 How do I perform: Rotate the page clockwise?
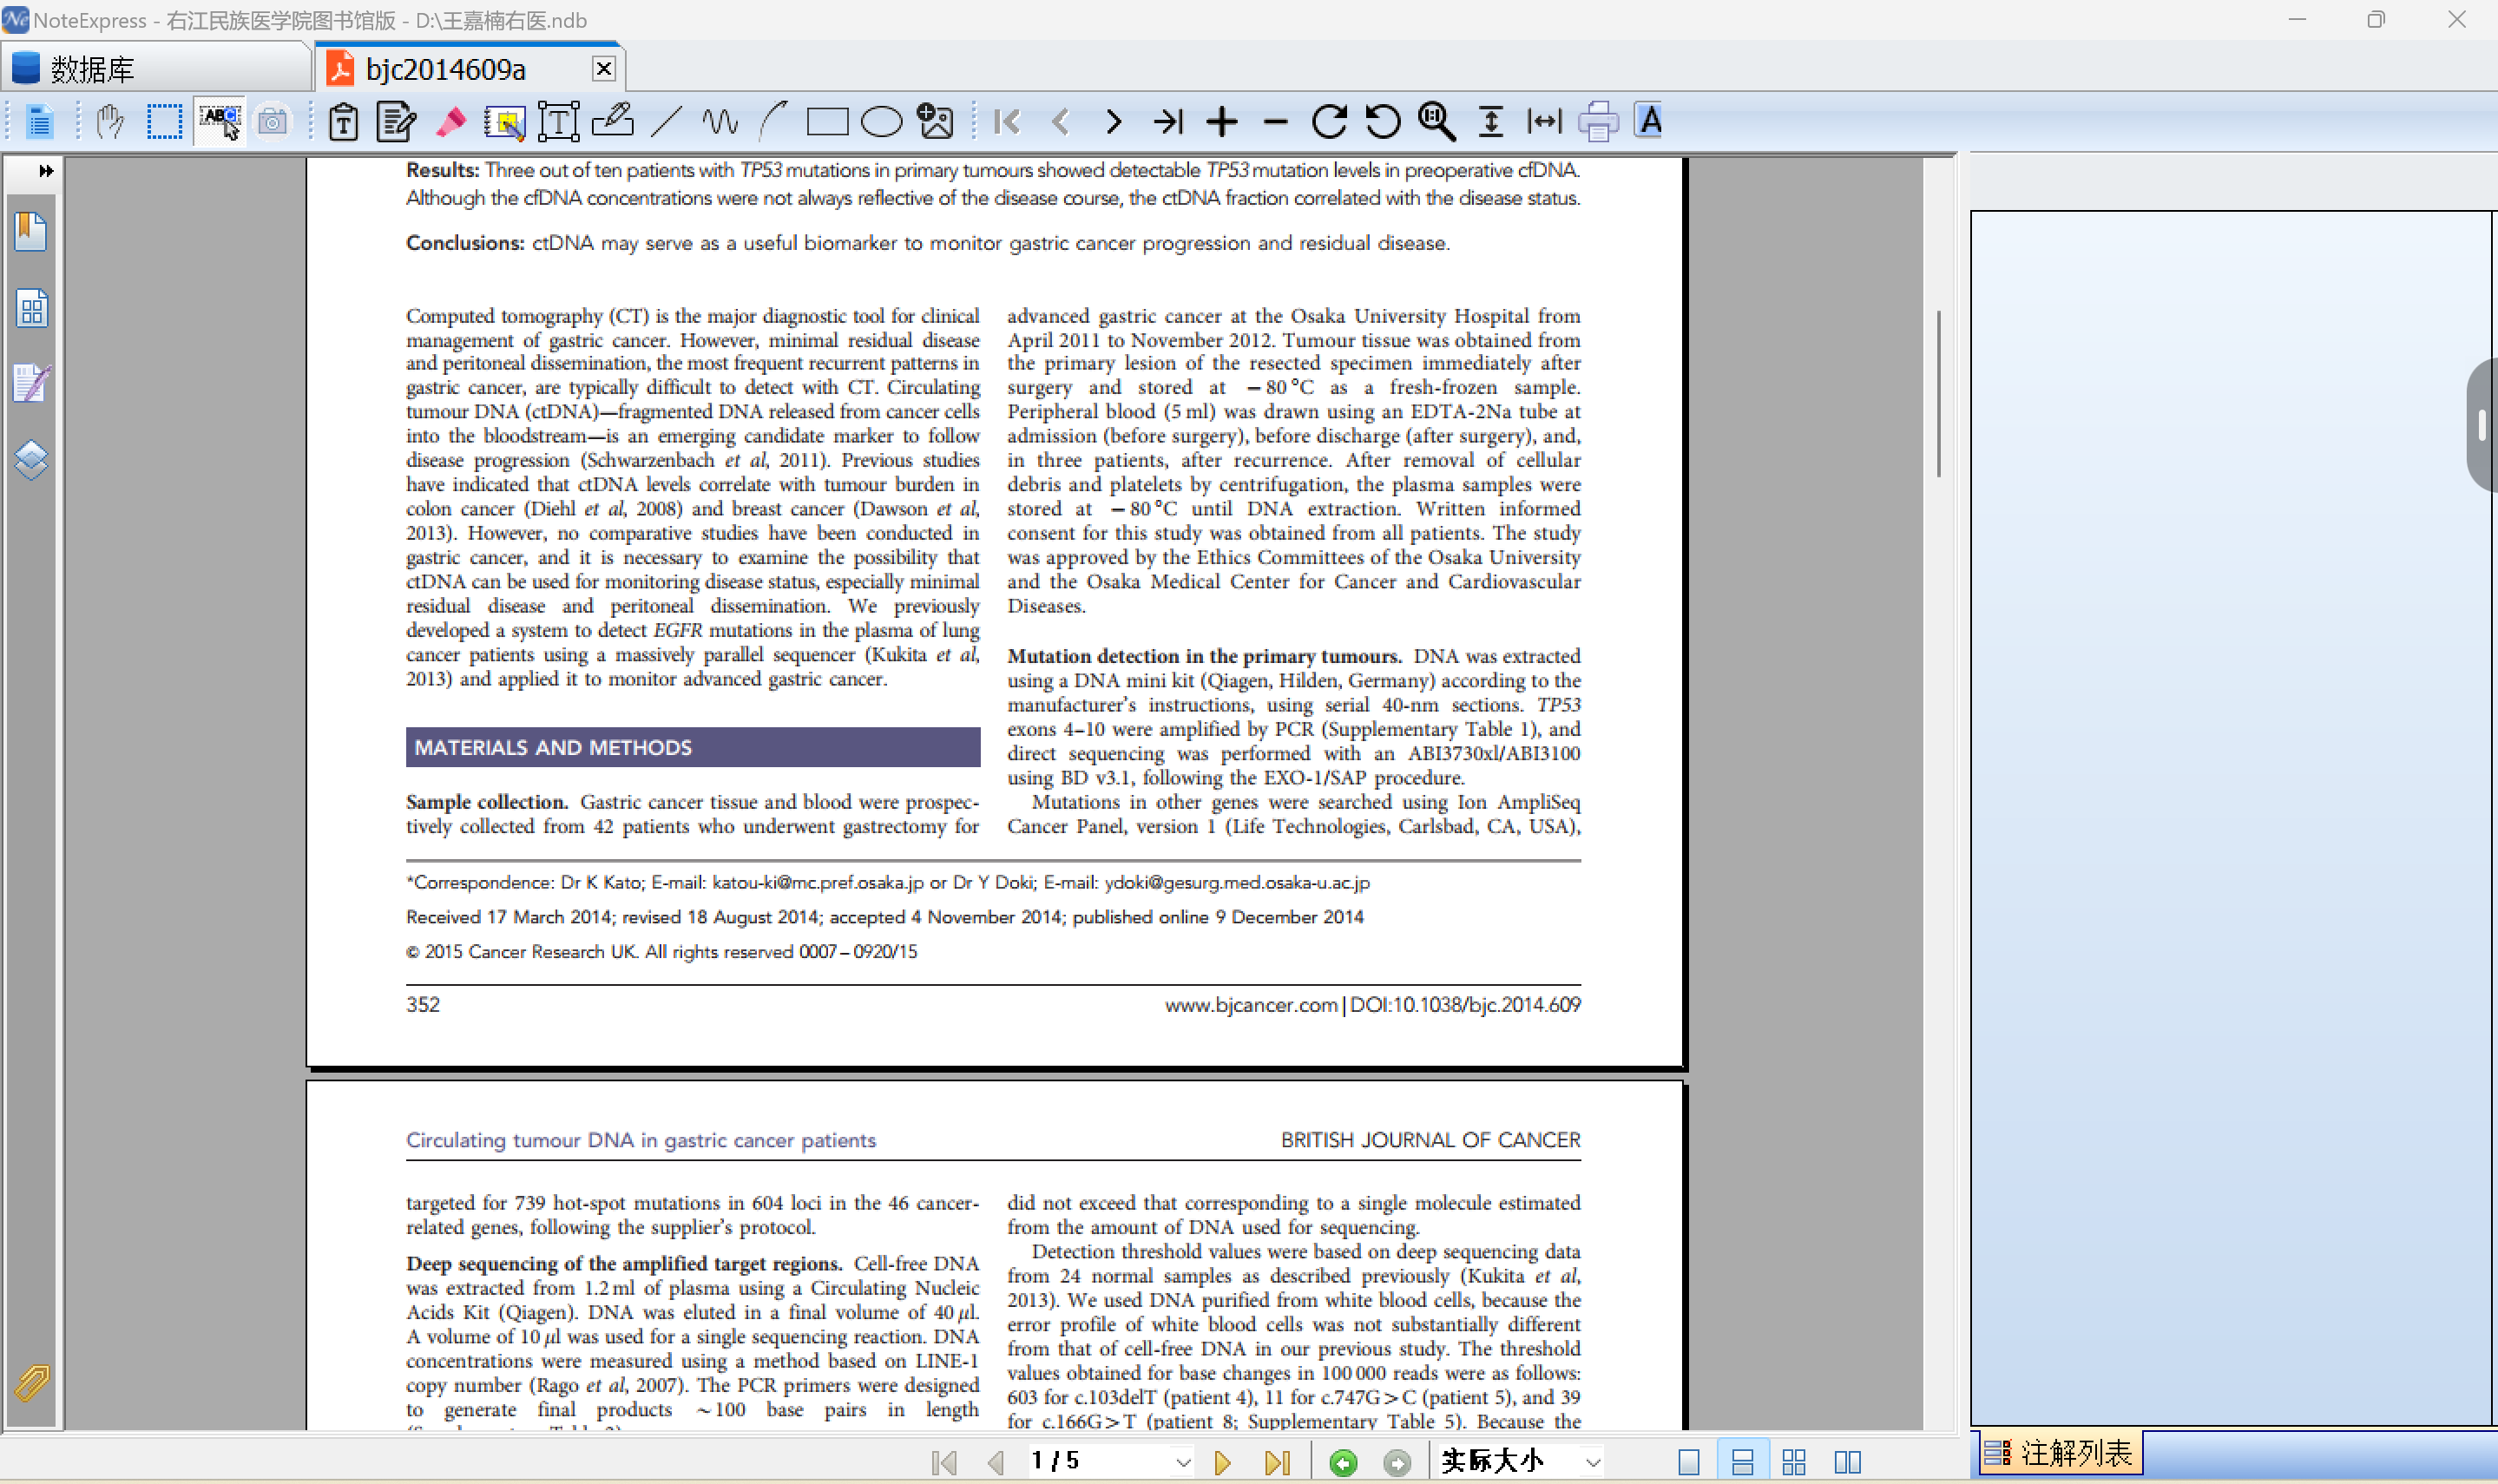click(x=1329, y=122)
